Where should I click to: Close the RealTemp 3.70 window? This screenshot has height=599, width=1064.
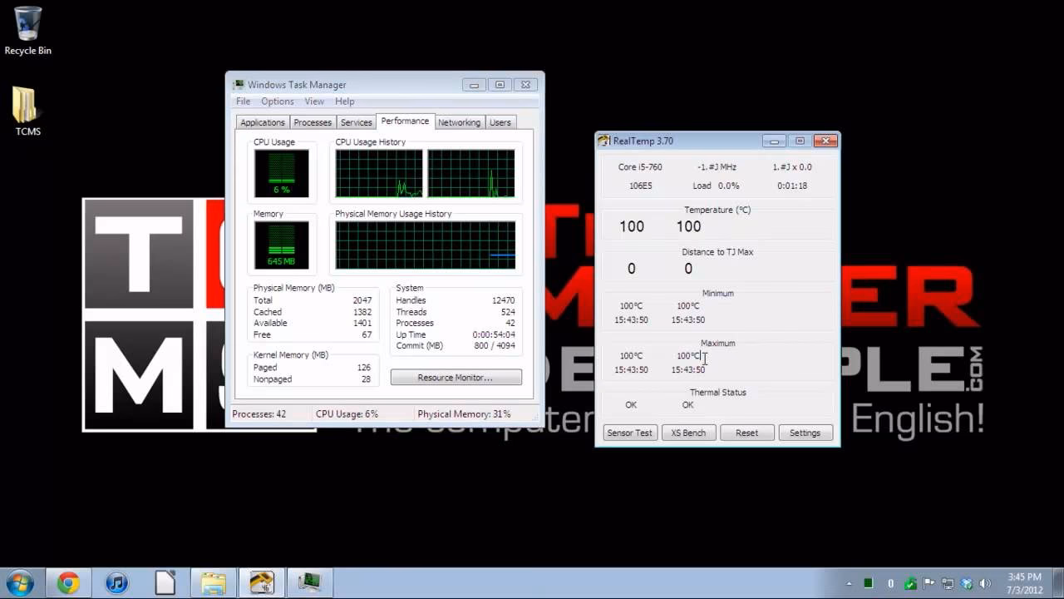click(x=825, y=141)
